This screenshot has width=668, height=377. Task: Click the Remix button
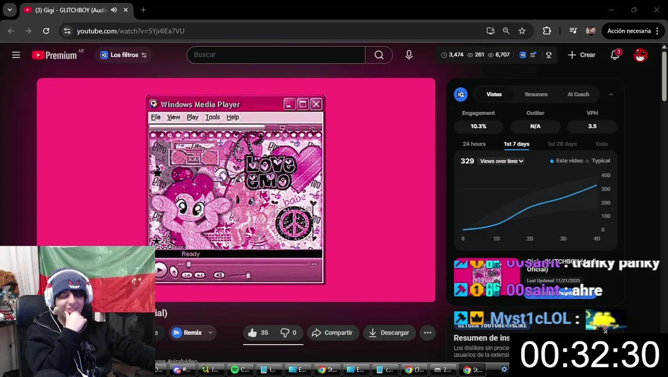(187, 332)
